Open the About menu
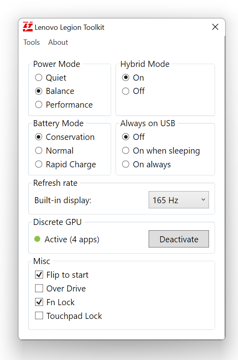Screen dimensions: 238x360 click(58, 42)
